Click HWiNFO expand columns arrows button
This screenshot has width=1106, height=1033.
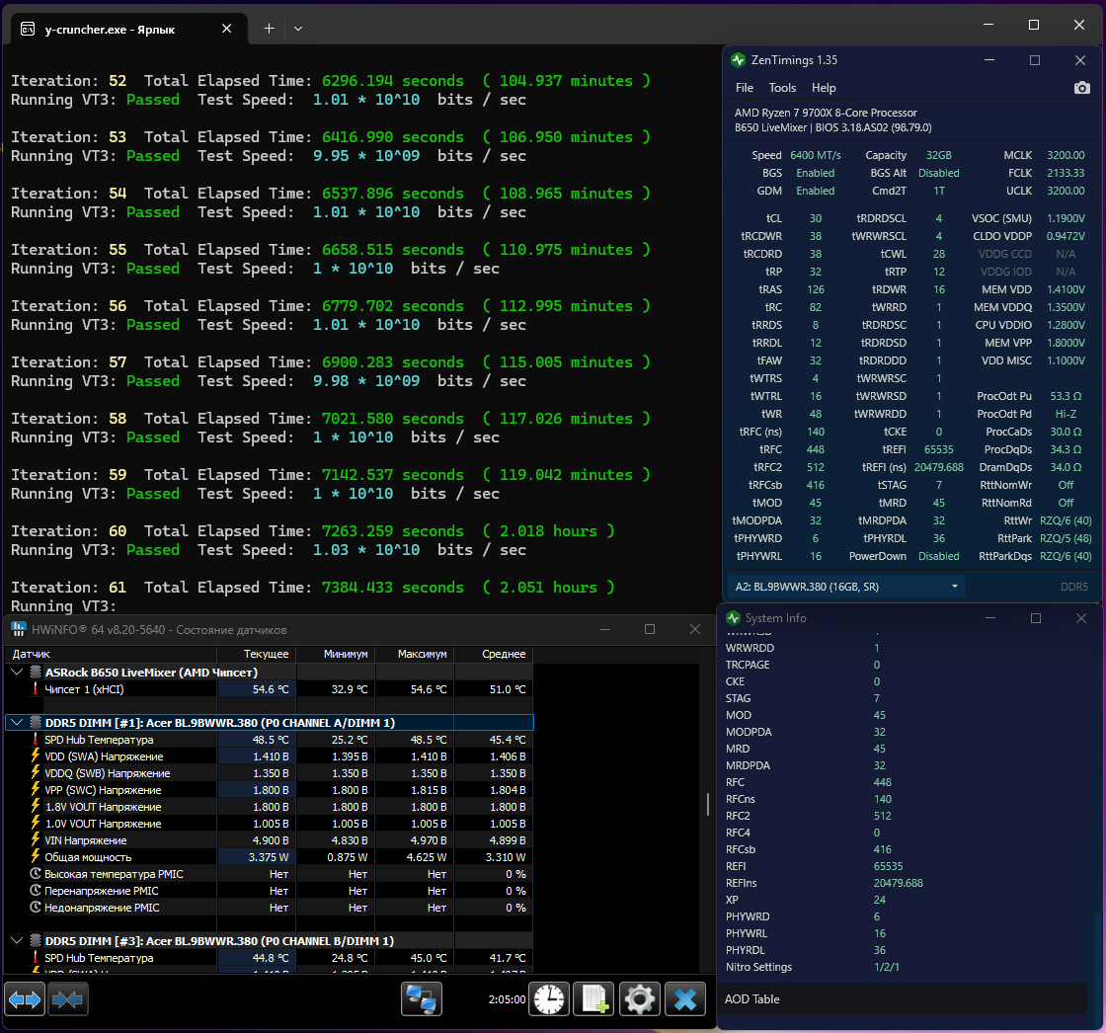point(25,999)
